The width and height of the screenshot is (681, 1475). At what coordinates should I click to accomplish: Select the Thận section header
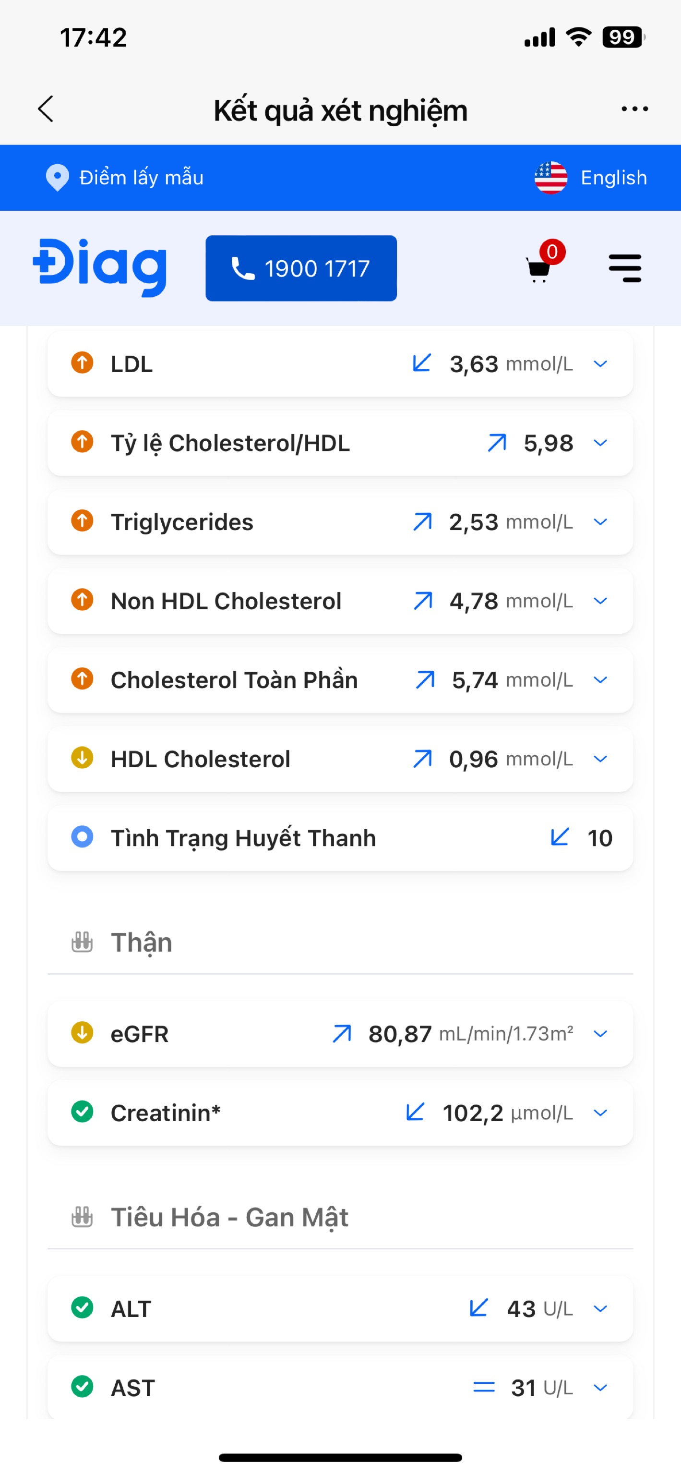point(142,943)
